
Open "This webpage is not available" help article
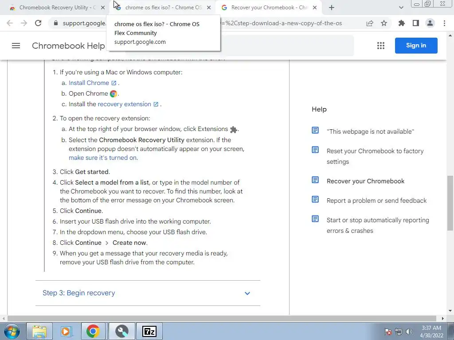click(370, 131)
